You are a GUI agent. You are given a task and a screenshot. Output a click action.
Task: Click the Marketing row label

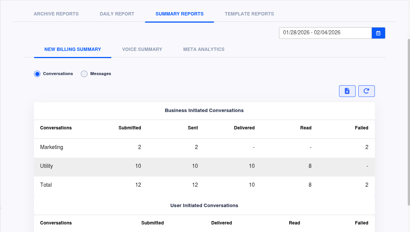(x=51, y=147)
